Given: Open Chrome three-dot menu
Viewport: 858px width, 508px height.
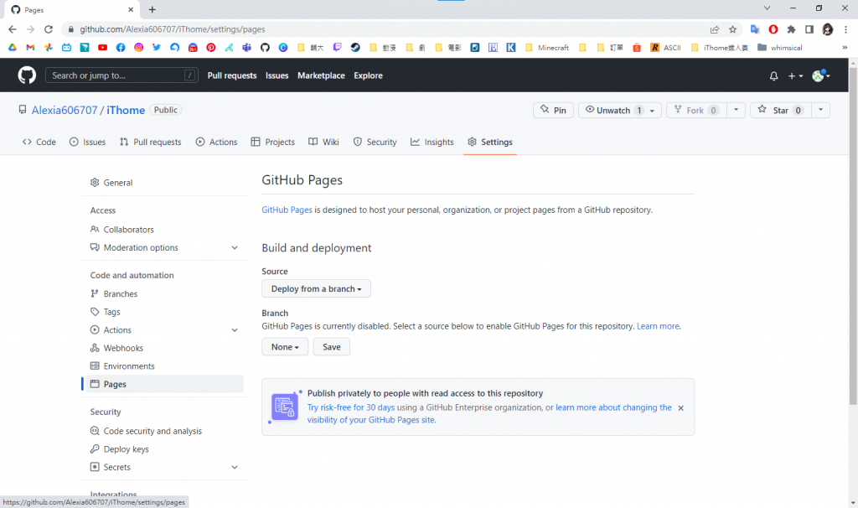Looking at the screenshot, I should pyautogui.click(x=846, y=29).
